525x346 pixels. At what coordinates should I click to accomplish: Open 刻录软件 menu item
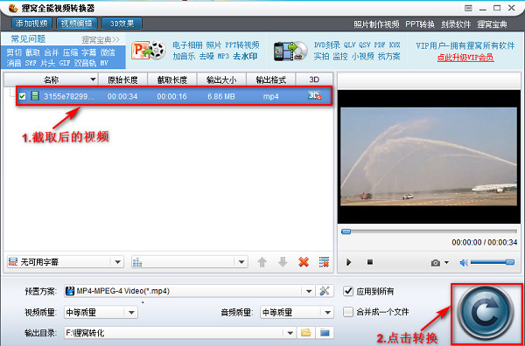[x=456, y=24]
